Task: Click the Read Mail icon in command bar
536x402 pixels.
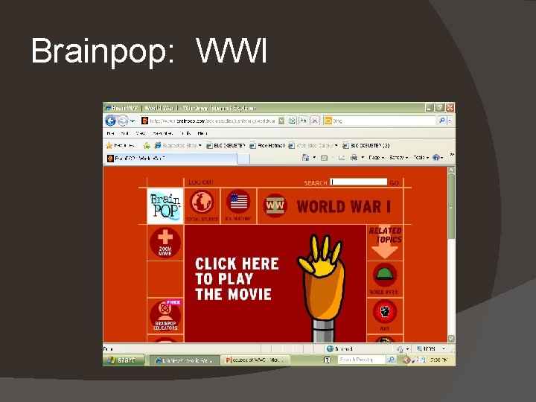Action: 342,158
